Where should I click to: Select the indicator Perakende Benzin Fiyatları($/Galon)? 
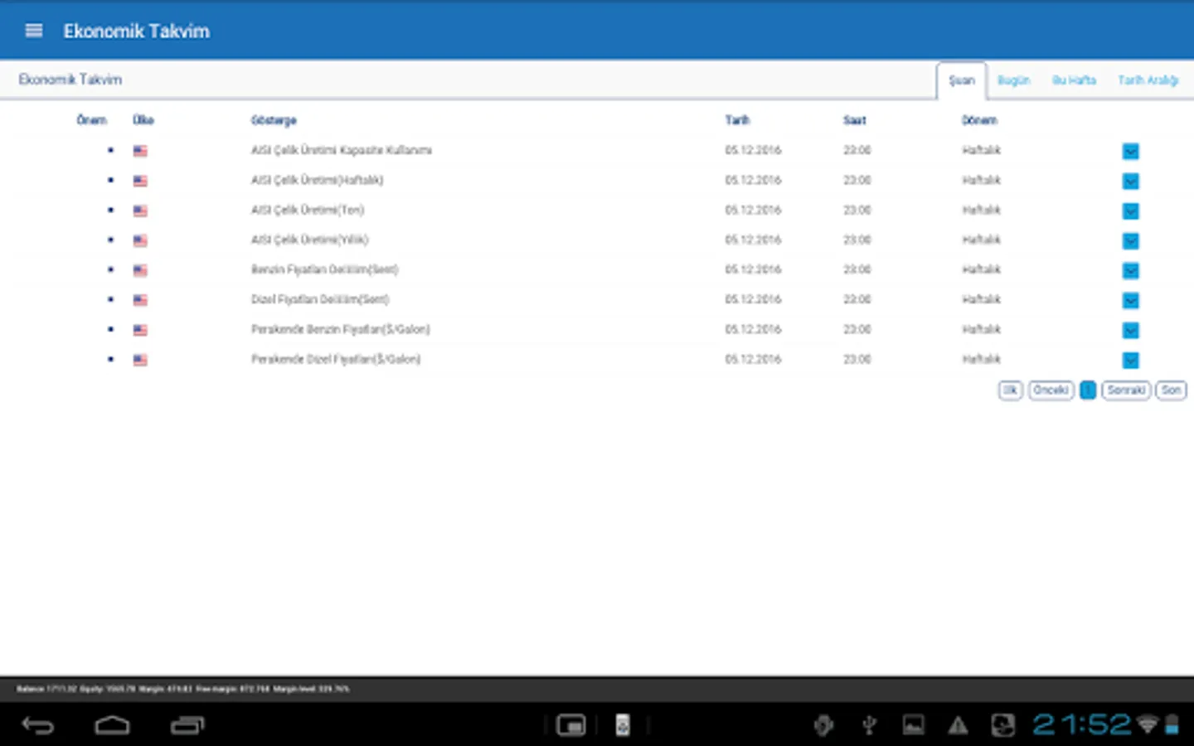pyautogui.click(x=341, y=329)
